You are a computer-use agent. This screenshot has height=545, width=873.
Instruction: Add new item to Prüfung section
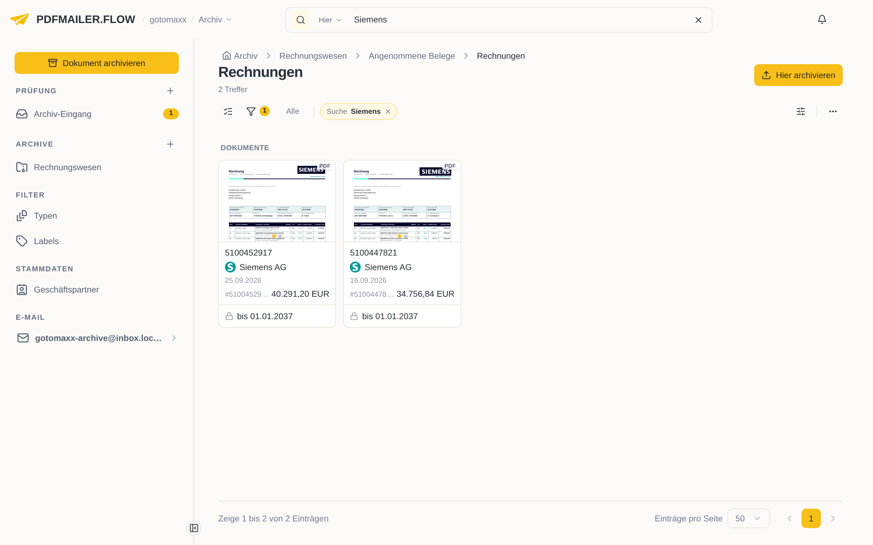click(x=170, y=91)
